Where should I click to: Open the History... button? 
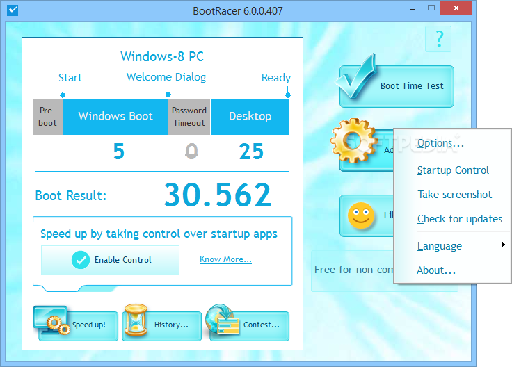(x=161, y=326)
